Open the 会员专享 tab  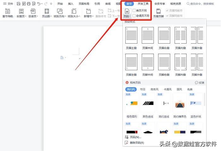[x=160, y=4]
